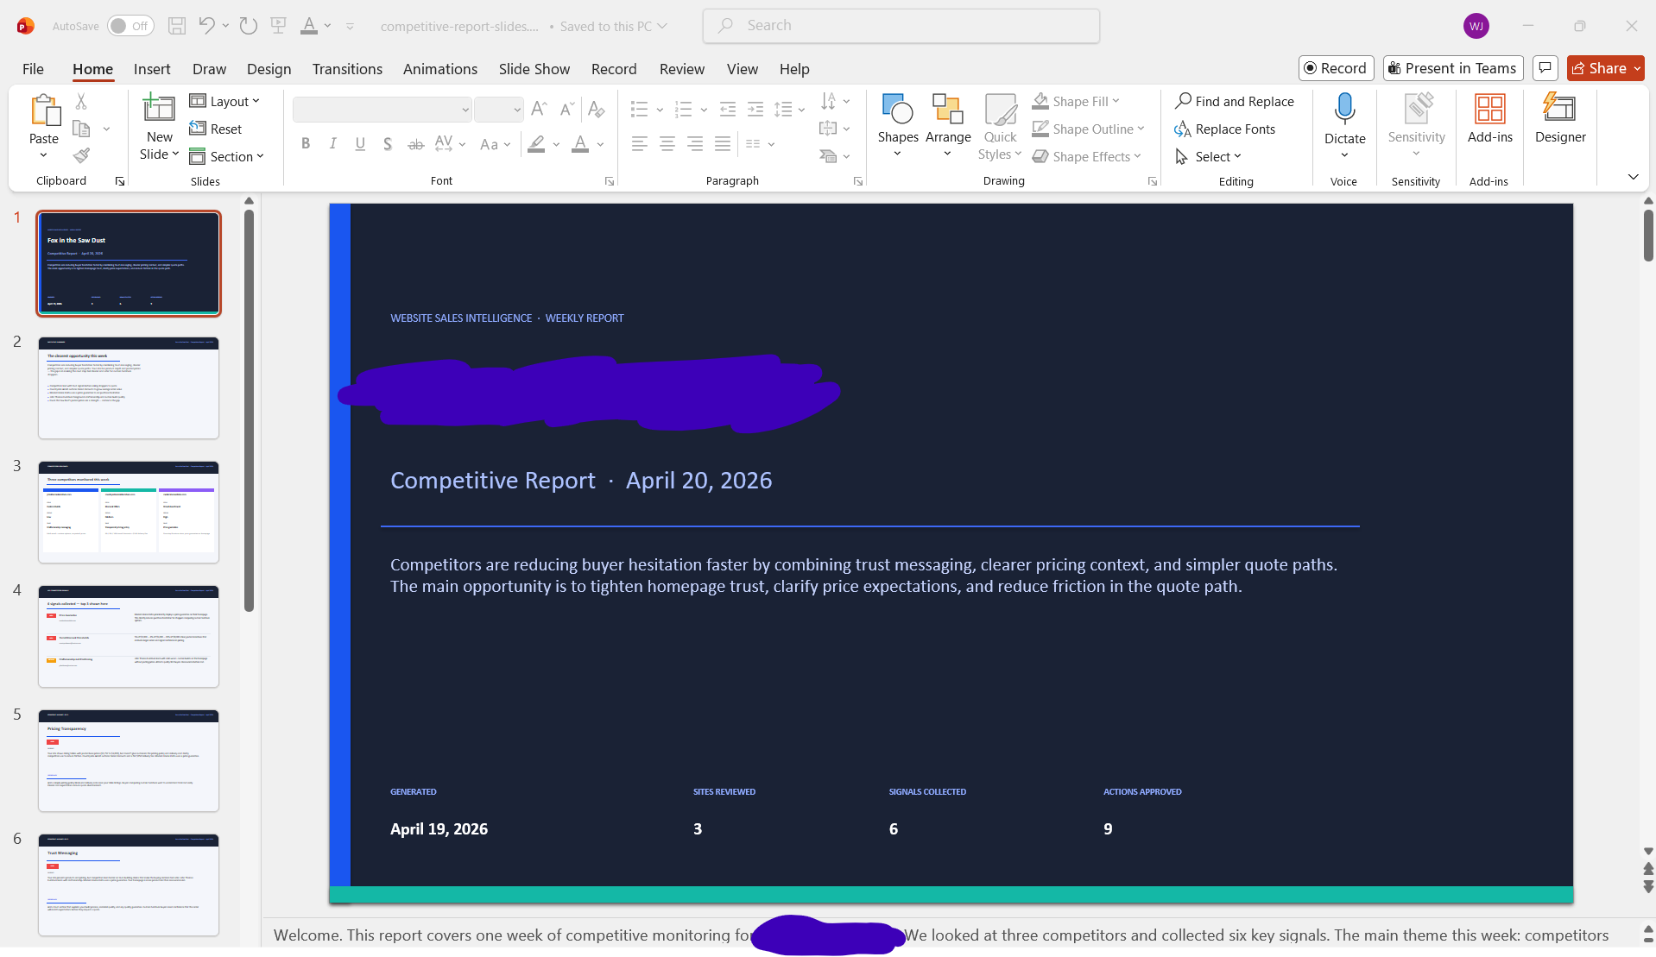Select the Format Painter brush
This screenshot has height=957, width=1656.
81,156
